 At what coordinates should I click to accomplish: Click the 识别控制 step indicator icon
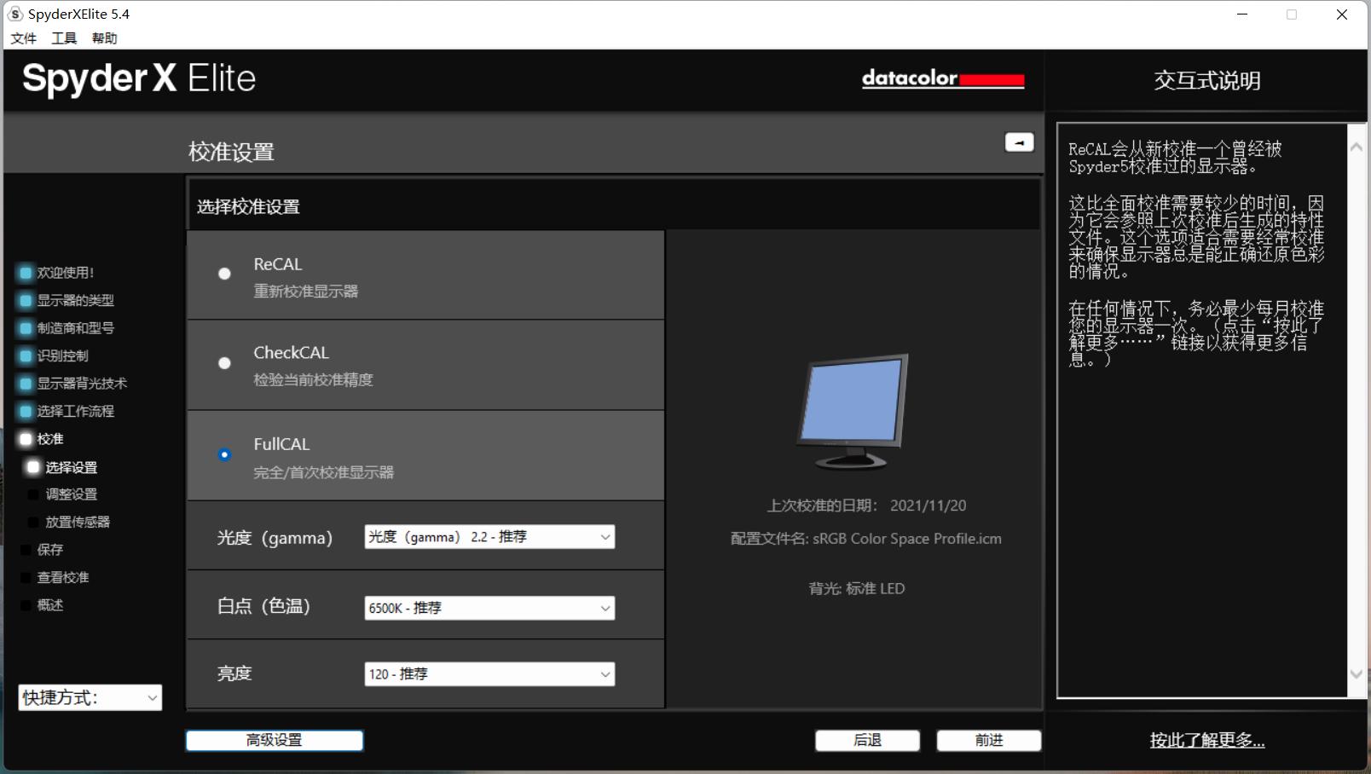coord(26,356)
